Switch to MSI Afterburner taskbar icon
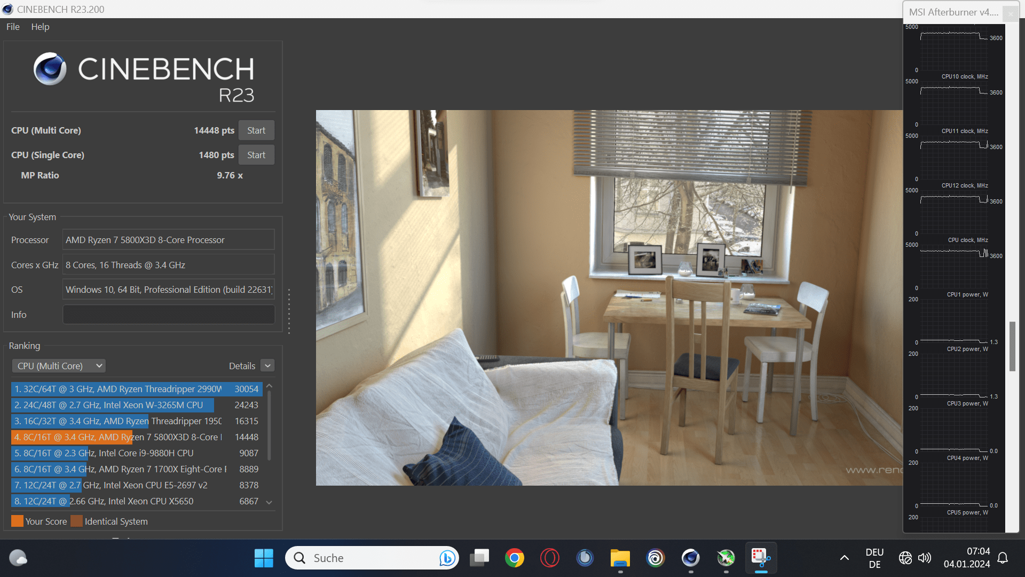This screenshot has height=577, width=1025. 726,558
